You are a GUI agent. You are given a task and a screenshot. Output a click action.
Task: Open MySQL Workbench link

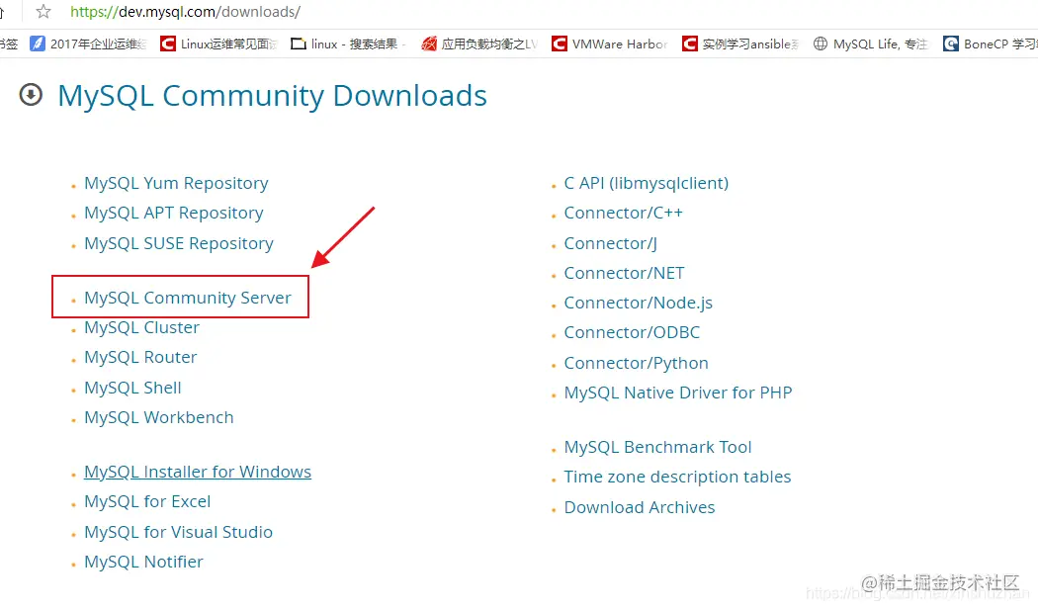[x=159, y=417]
